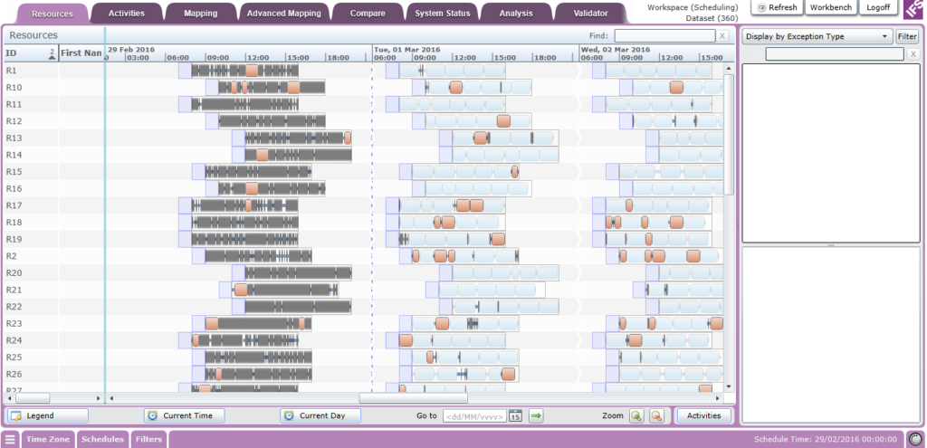
Task: Click the green Go to arrow icon
Action: tap(536, 416)
